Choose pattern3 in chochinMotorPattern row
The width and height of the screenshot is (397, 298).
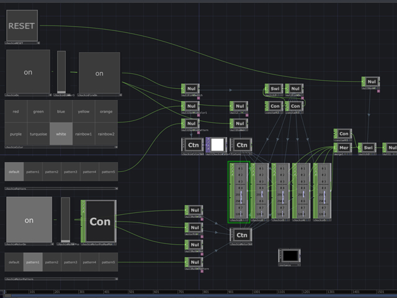[70, 262]
